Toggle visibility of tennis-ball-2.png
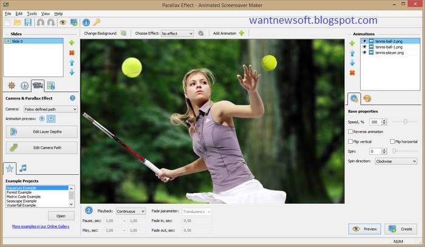This screenshot has width=425, height=247. (364, 41)
